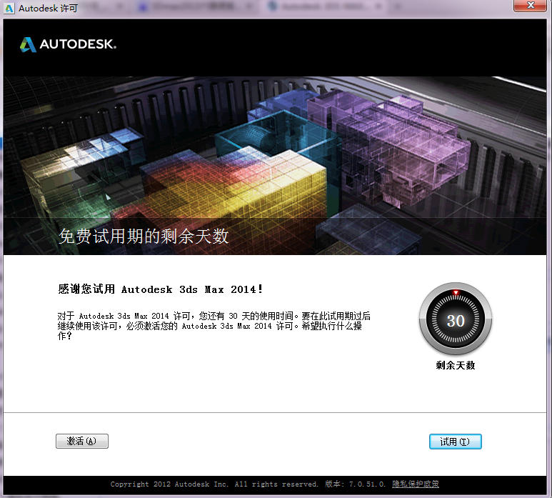Close the Autodesk 许可 window
Screen dimensions: 552x498
click(x=531, y=8)
